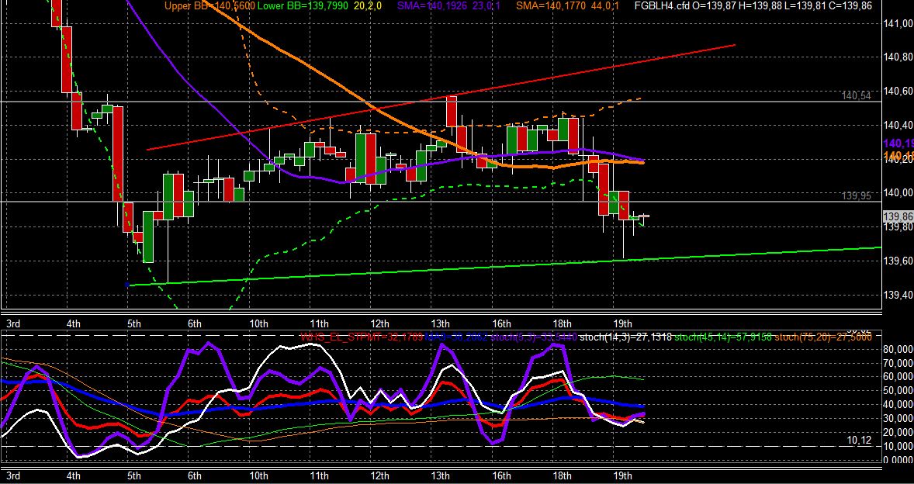Click the close value C=139,86
This screenshot has height=484, width=914.
[850, 6]
